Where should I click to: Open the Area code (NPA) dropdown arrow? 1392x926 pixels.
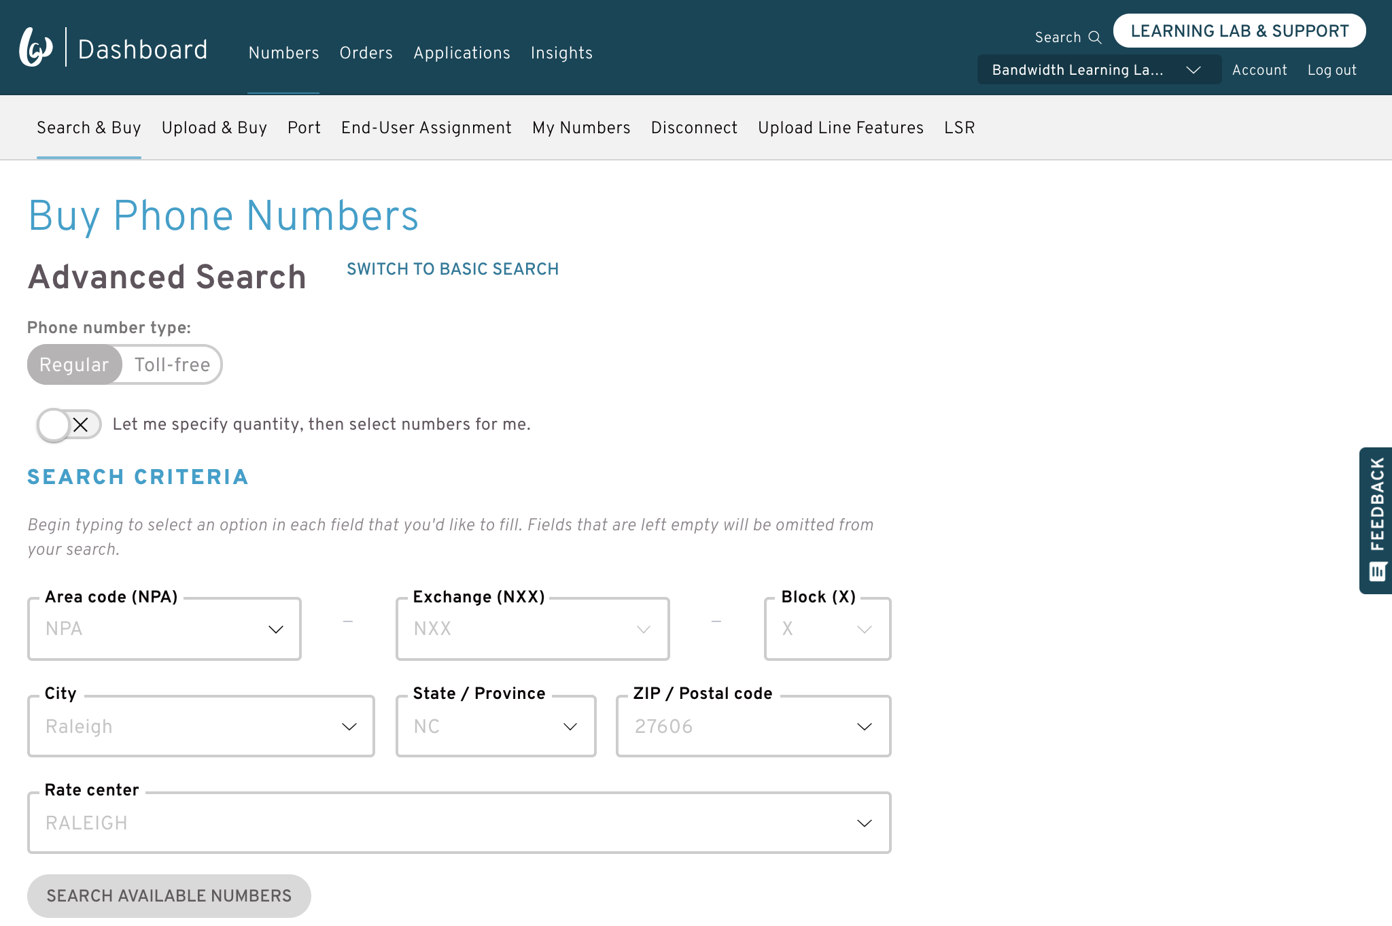click(x=276, y=630)
